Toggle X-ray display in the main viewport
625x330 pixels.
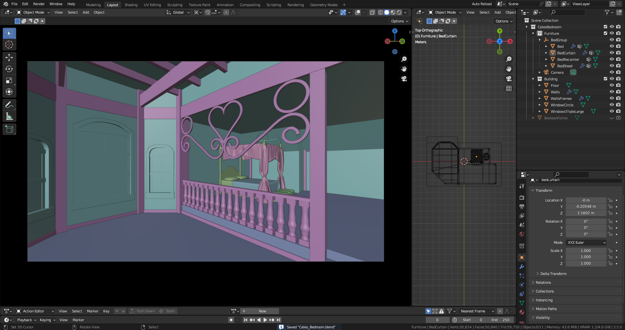pos(372,12)
